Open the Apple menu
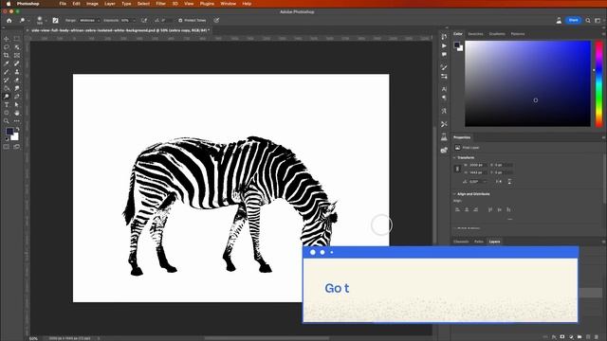Viewport: 607px width, 341px height. tap(8, 4)
